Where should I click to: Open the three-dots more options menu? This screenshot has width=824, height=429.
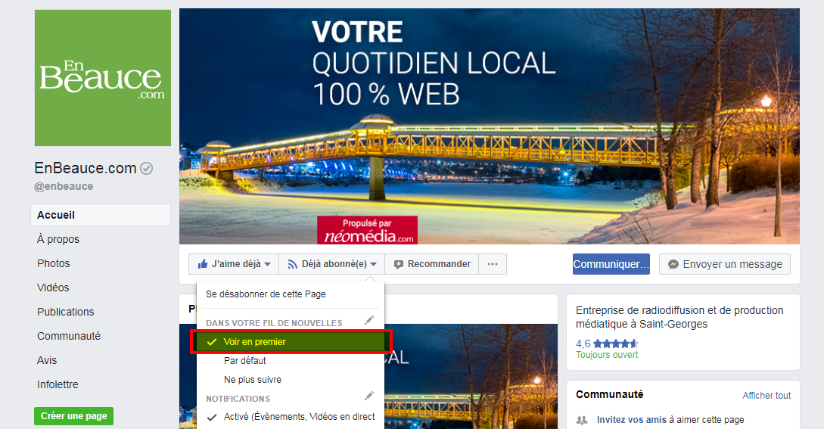493,264
